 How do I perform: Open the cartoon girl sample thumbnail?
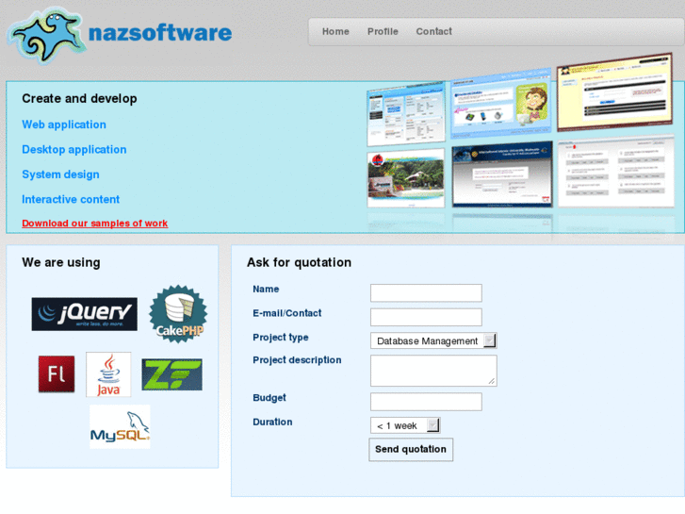500,104
